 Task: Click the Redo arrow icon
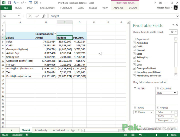22,3
